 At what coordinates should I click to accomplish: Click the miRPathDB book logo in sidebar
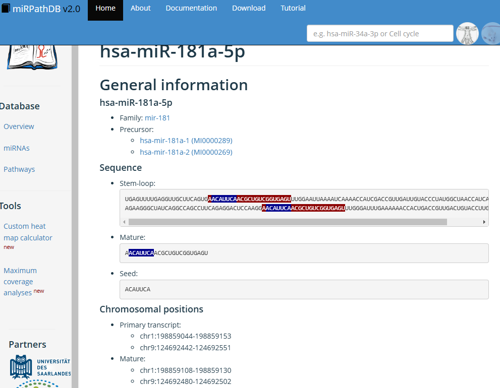(32, 56)
